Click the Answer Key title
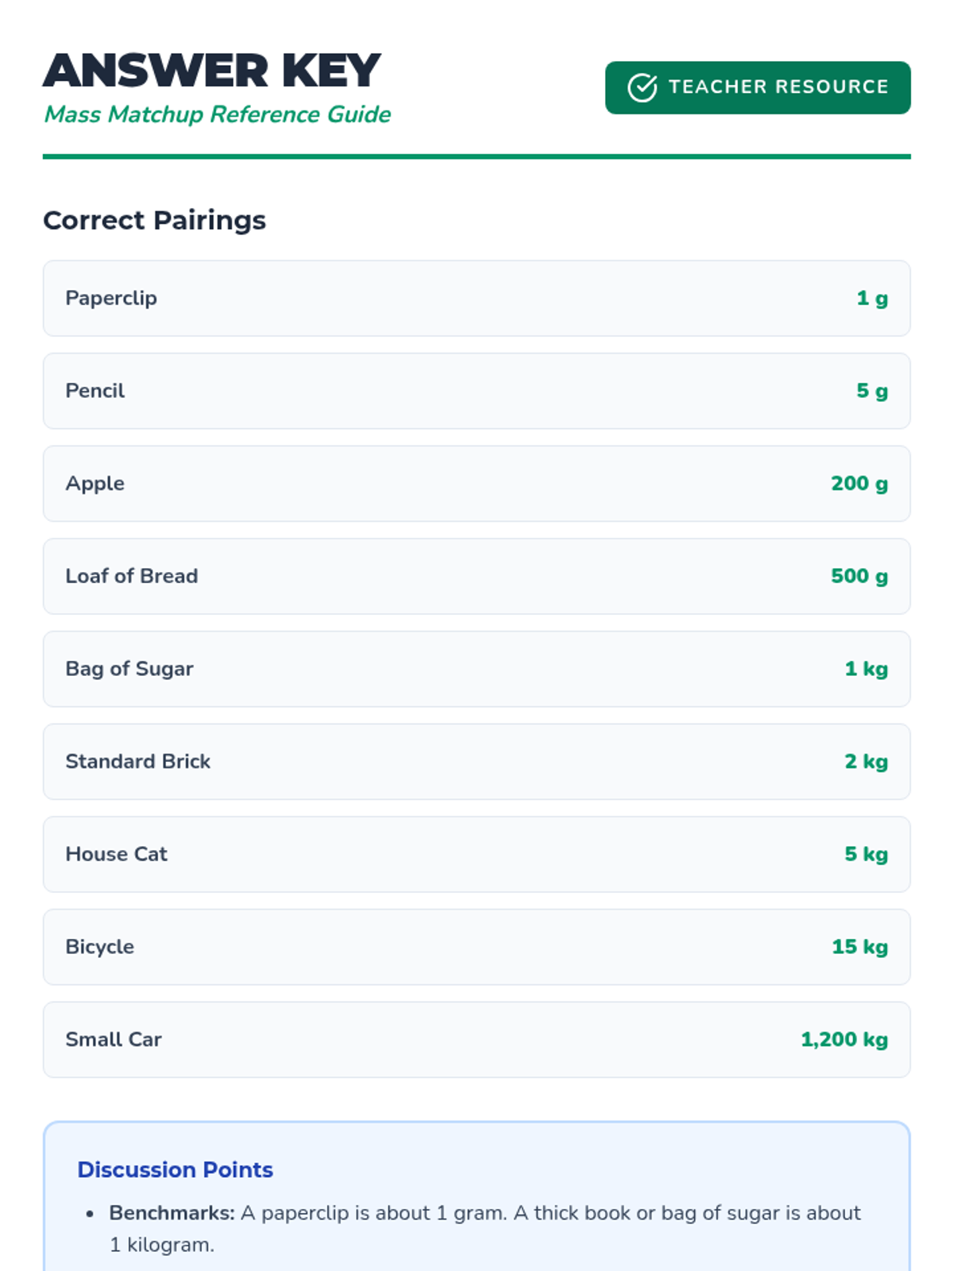This screenshot has height=1271, width=953. 212,71
